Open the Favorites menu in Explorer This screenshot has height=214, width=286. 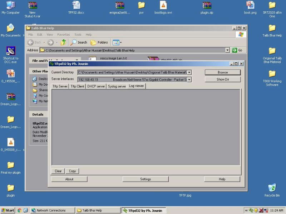64,34
